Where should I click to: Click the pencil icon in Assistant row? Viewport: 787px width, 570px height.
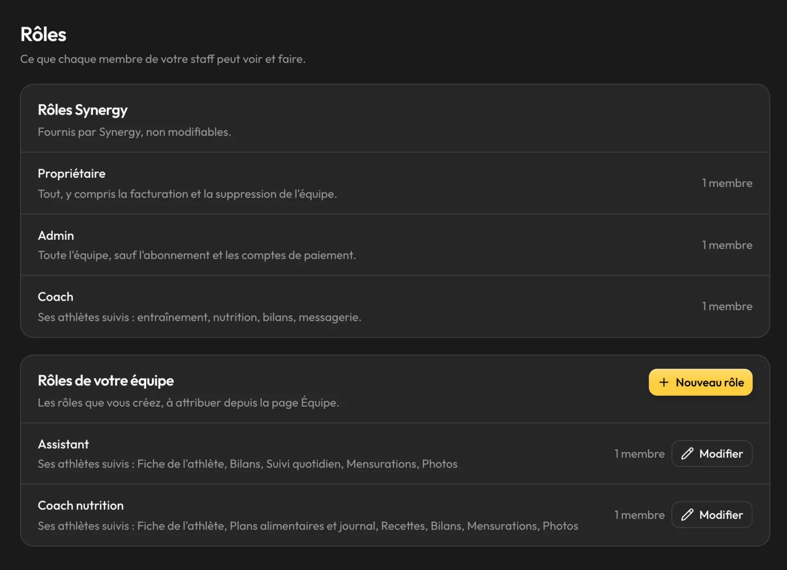(687, 454)
